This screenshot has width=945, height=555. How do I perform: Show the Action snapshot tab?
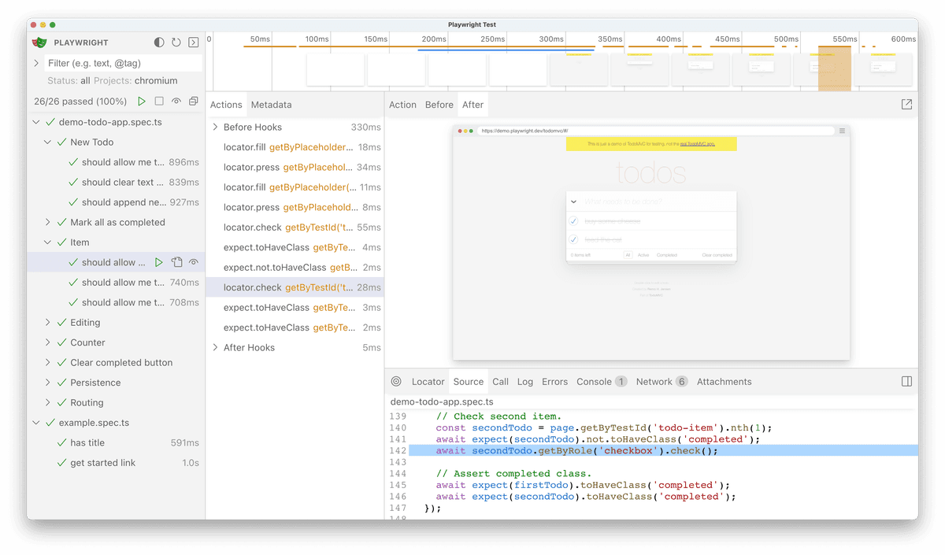pos(402,105)
